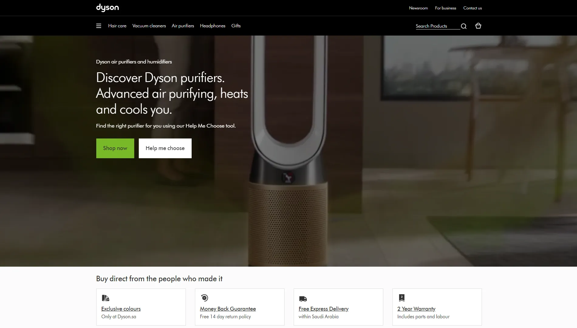Click the 2 Year Warranty badge icon
This screenshot has height=328, width=577.
(x=401, y=298)
